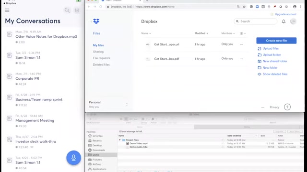Open the Corporate PR conversation

pos(27,78)
